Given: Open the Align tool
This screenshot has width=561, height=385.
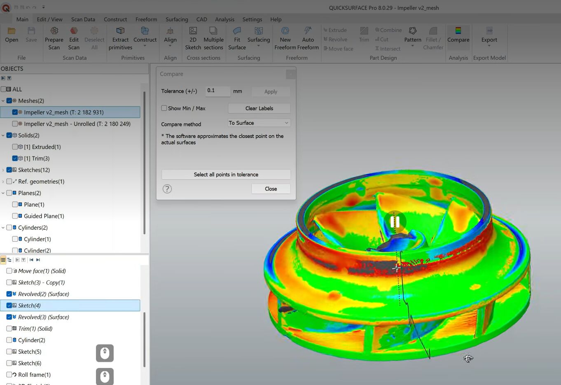Looking at the screenshot, I should (x=170, y=37).
